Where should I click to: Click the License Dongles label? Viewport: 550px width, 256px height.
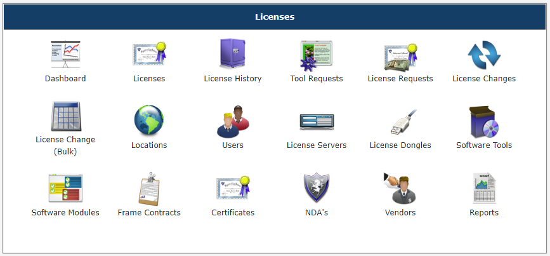pos(400,145)
